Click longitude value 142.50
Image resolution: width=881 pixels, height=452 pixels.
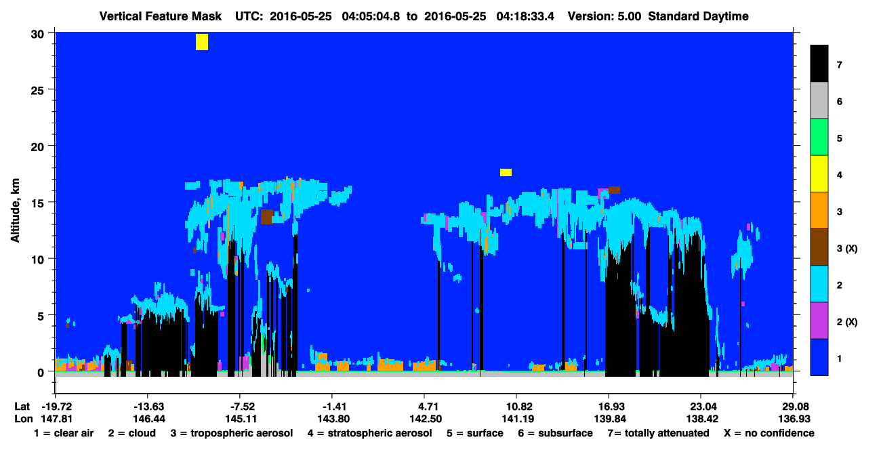426,418
